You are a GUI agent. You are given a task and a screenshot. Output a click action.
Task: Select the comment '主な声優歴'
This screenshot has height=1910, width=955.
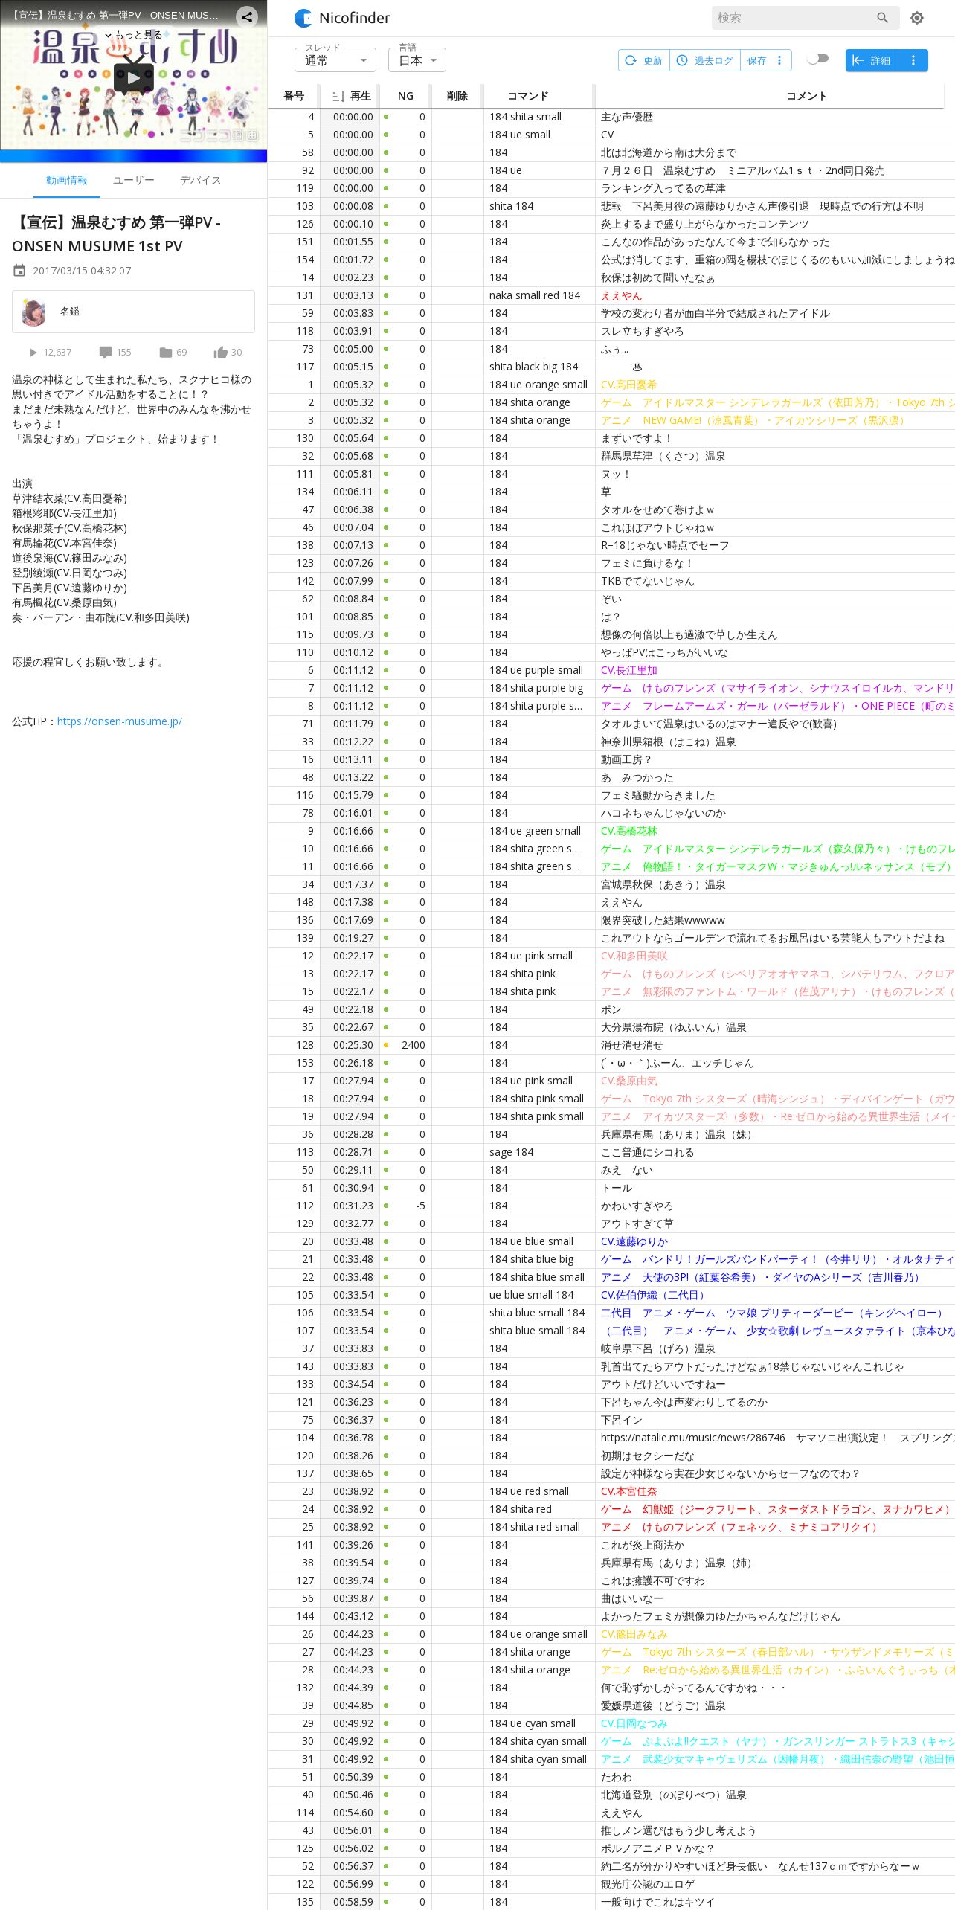(x=626, y=117)
